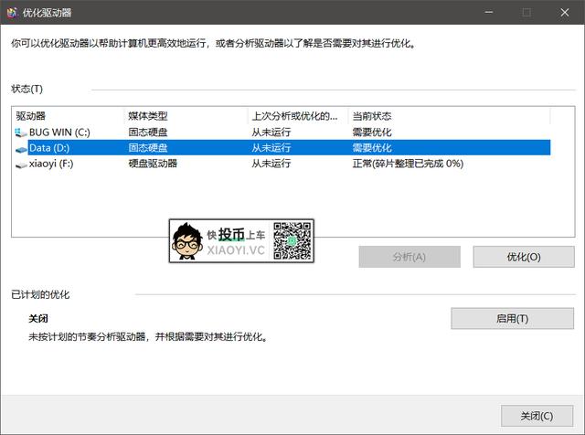The image size is (585, 435).
Task: Close the 优化驱动器 window with X
Action: 565,12
